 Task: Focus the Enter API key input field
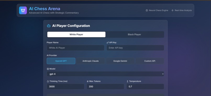pyautogui.click(x=135, y=48)
